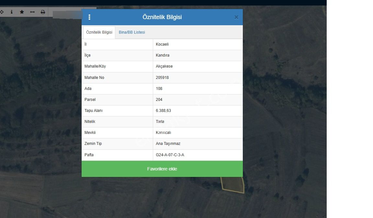Click the highlighted yellow parcel outline on map
Image resolution: width=373 pixels, height=218 pixels.
tap(233, 185)
